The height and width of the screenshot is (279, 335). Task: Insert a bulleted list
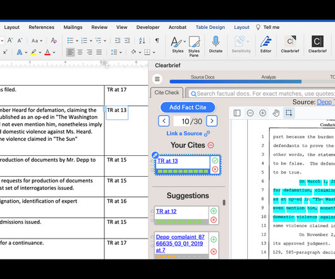[x=70, y=40]
